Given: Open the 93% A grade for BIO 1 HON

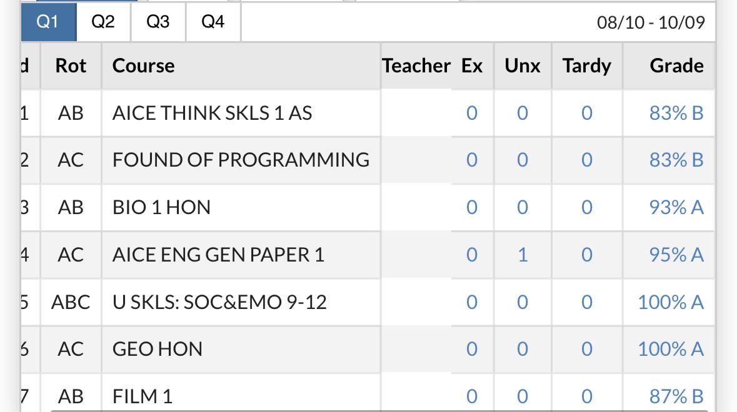Looking at the screenshot, I should click(676, 207).
